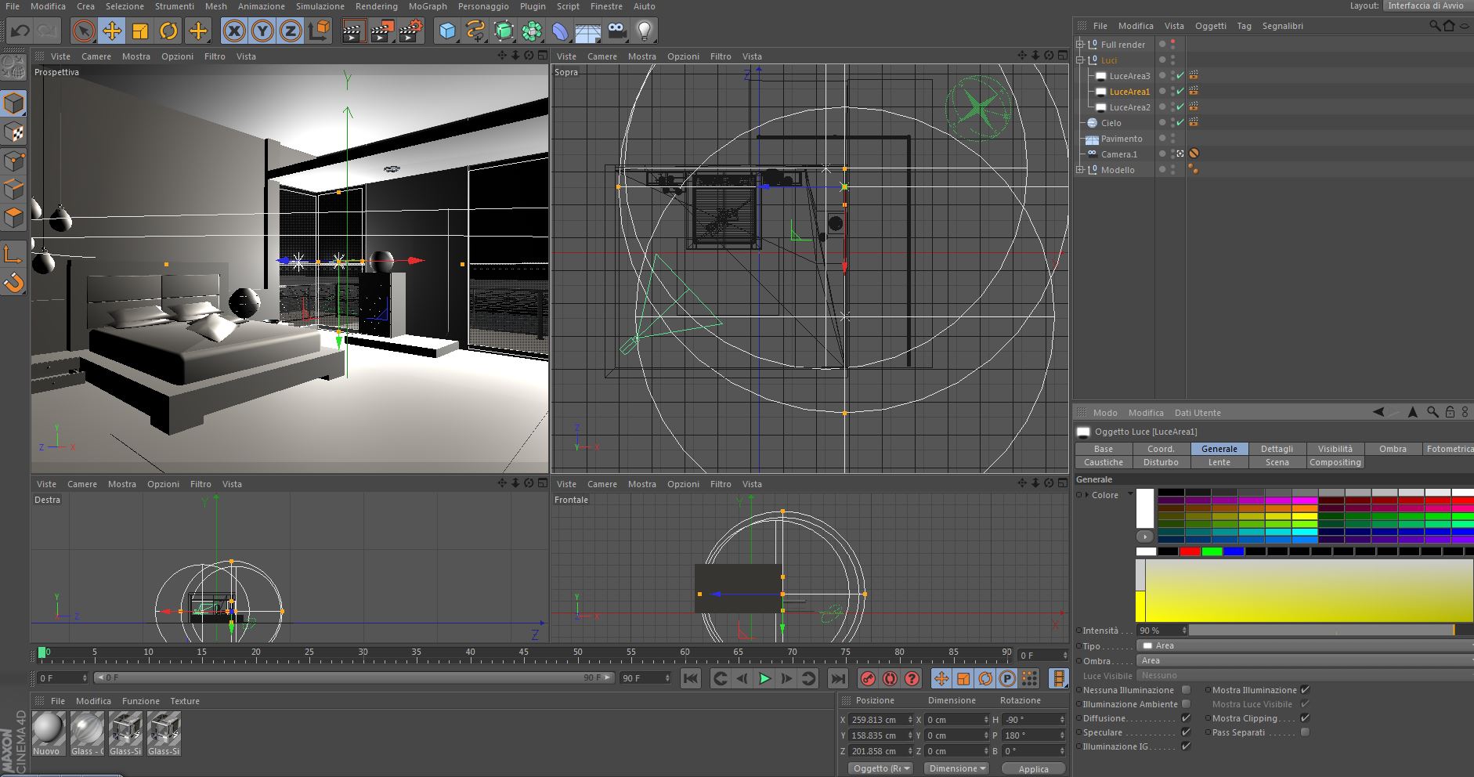The height and width of the screenshot is (777, 1474).
Task: Open the Dimensione dropdown in coordinates panel
Action: [x=956, y=768]
